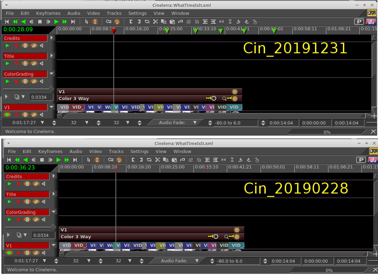Collapse the ColorGrading track in the bottom window

click(54, 212)
